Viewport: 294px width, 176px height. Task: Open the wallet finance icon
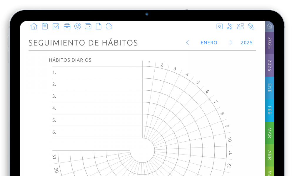pos(88,26)
